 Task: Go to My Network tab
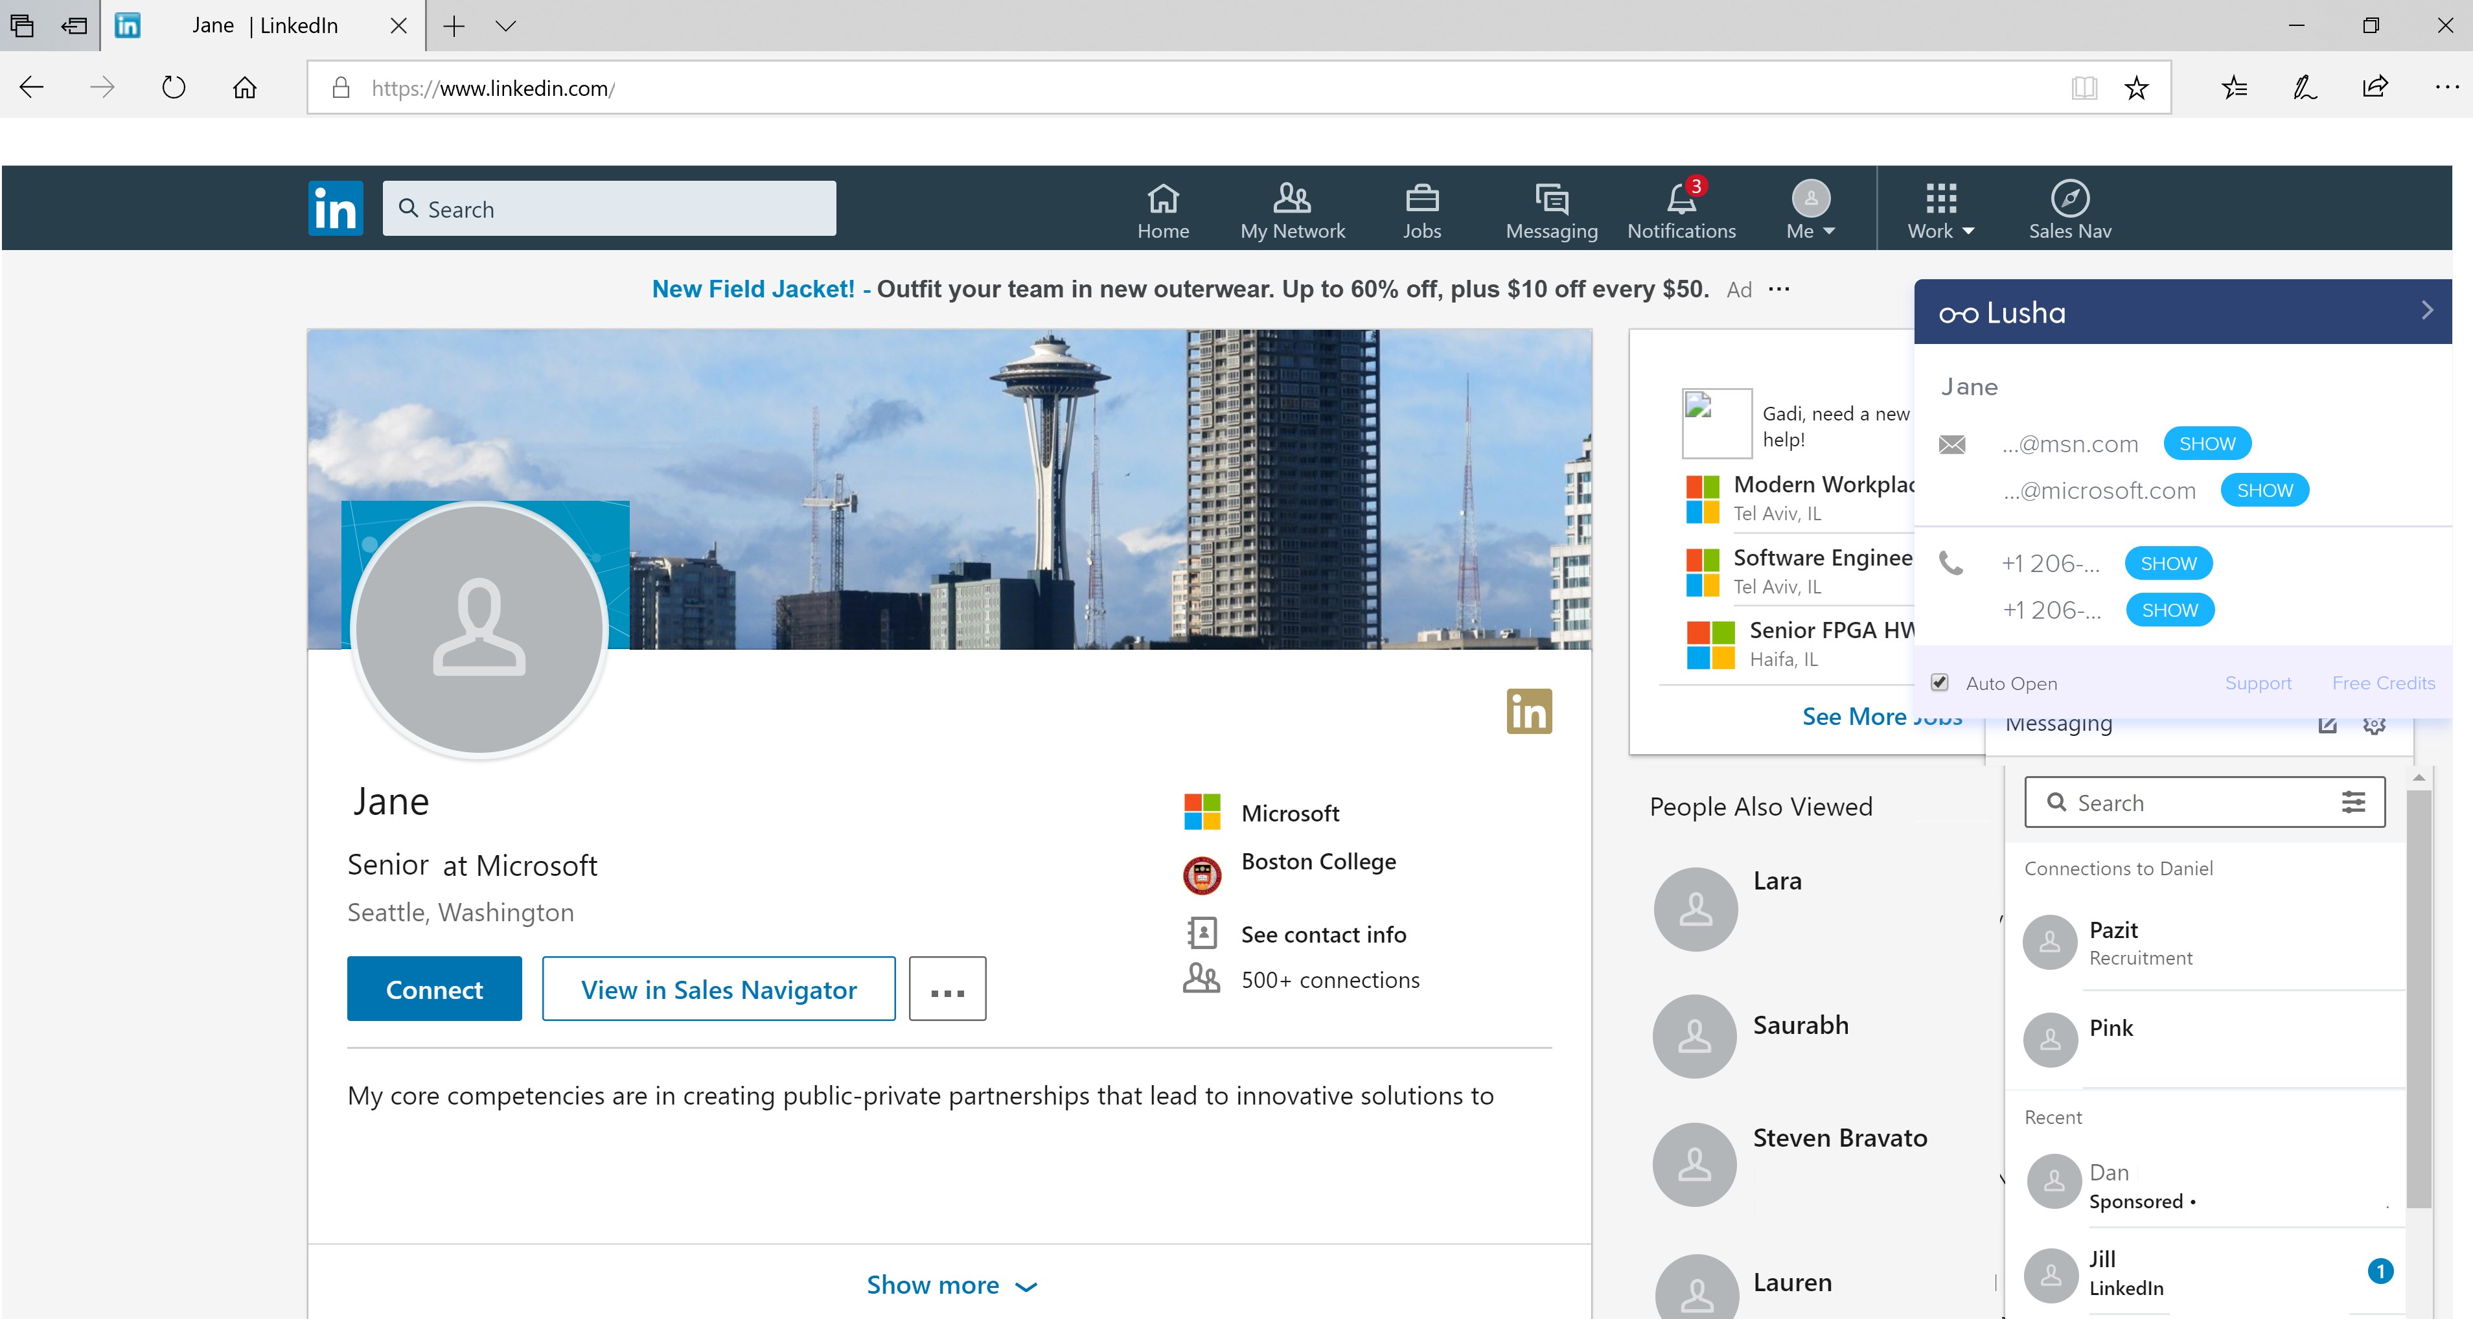[x=1291, y=211]
